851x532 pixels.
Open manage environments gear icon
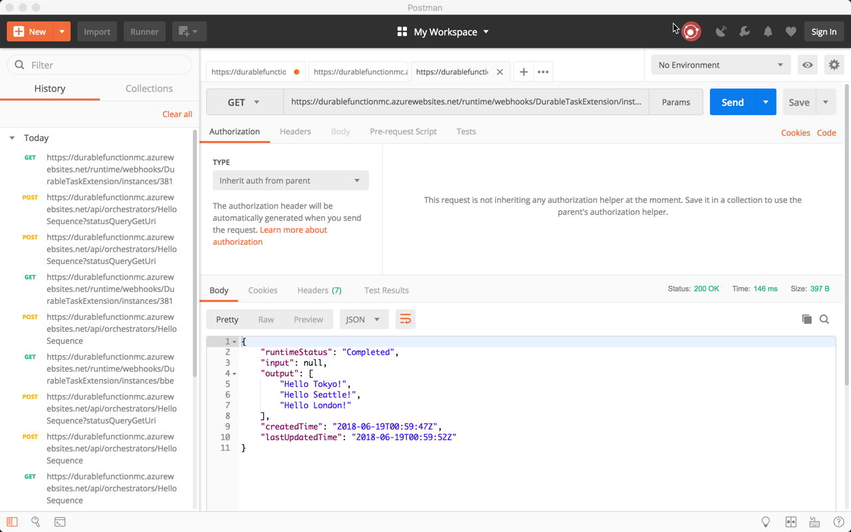click(834, 65)
